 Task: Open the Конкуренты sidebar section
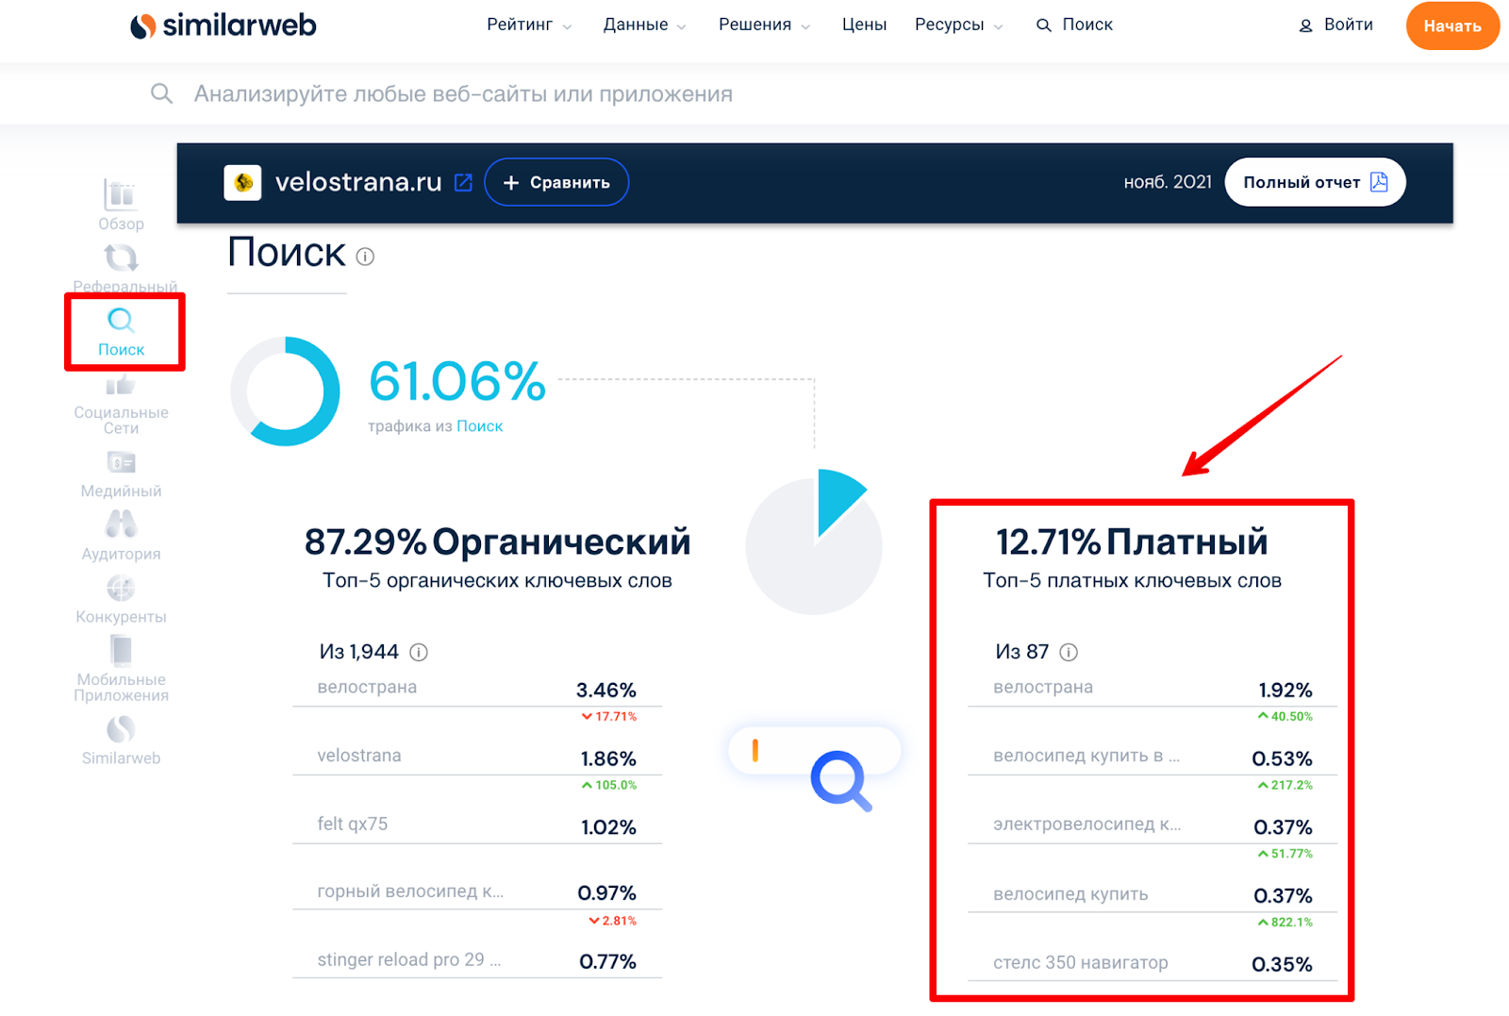[121, 600]
